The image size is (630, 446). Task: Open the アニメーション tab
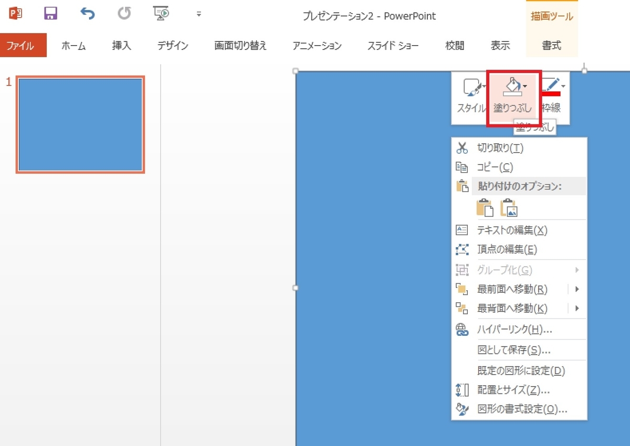317,46
